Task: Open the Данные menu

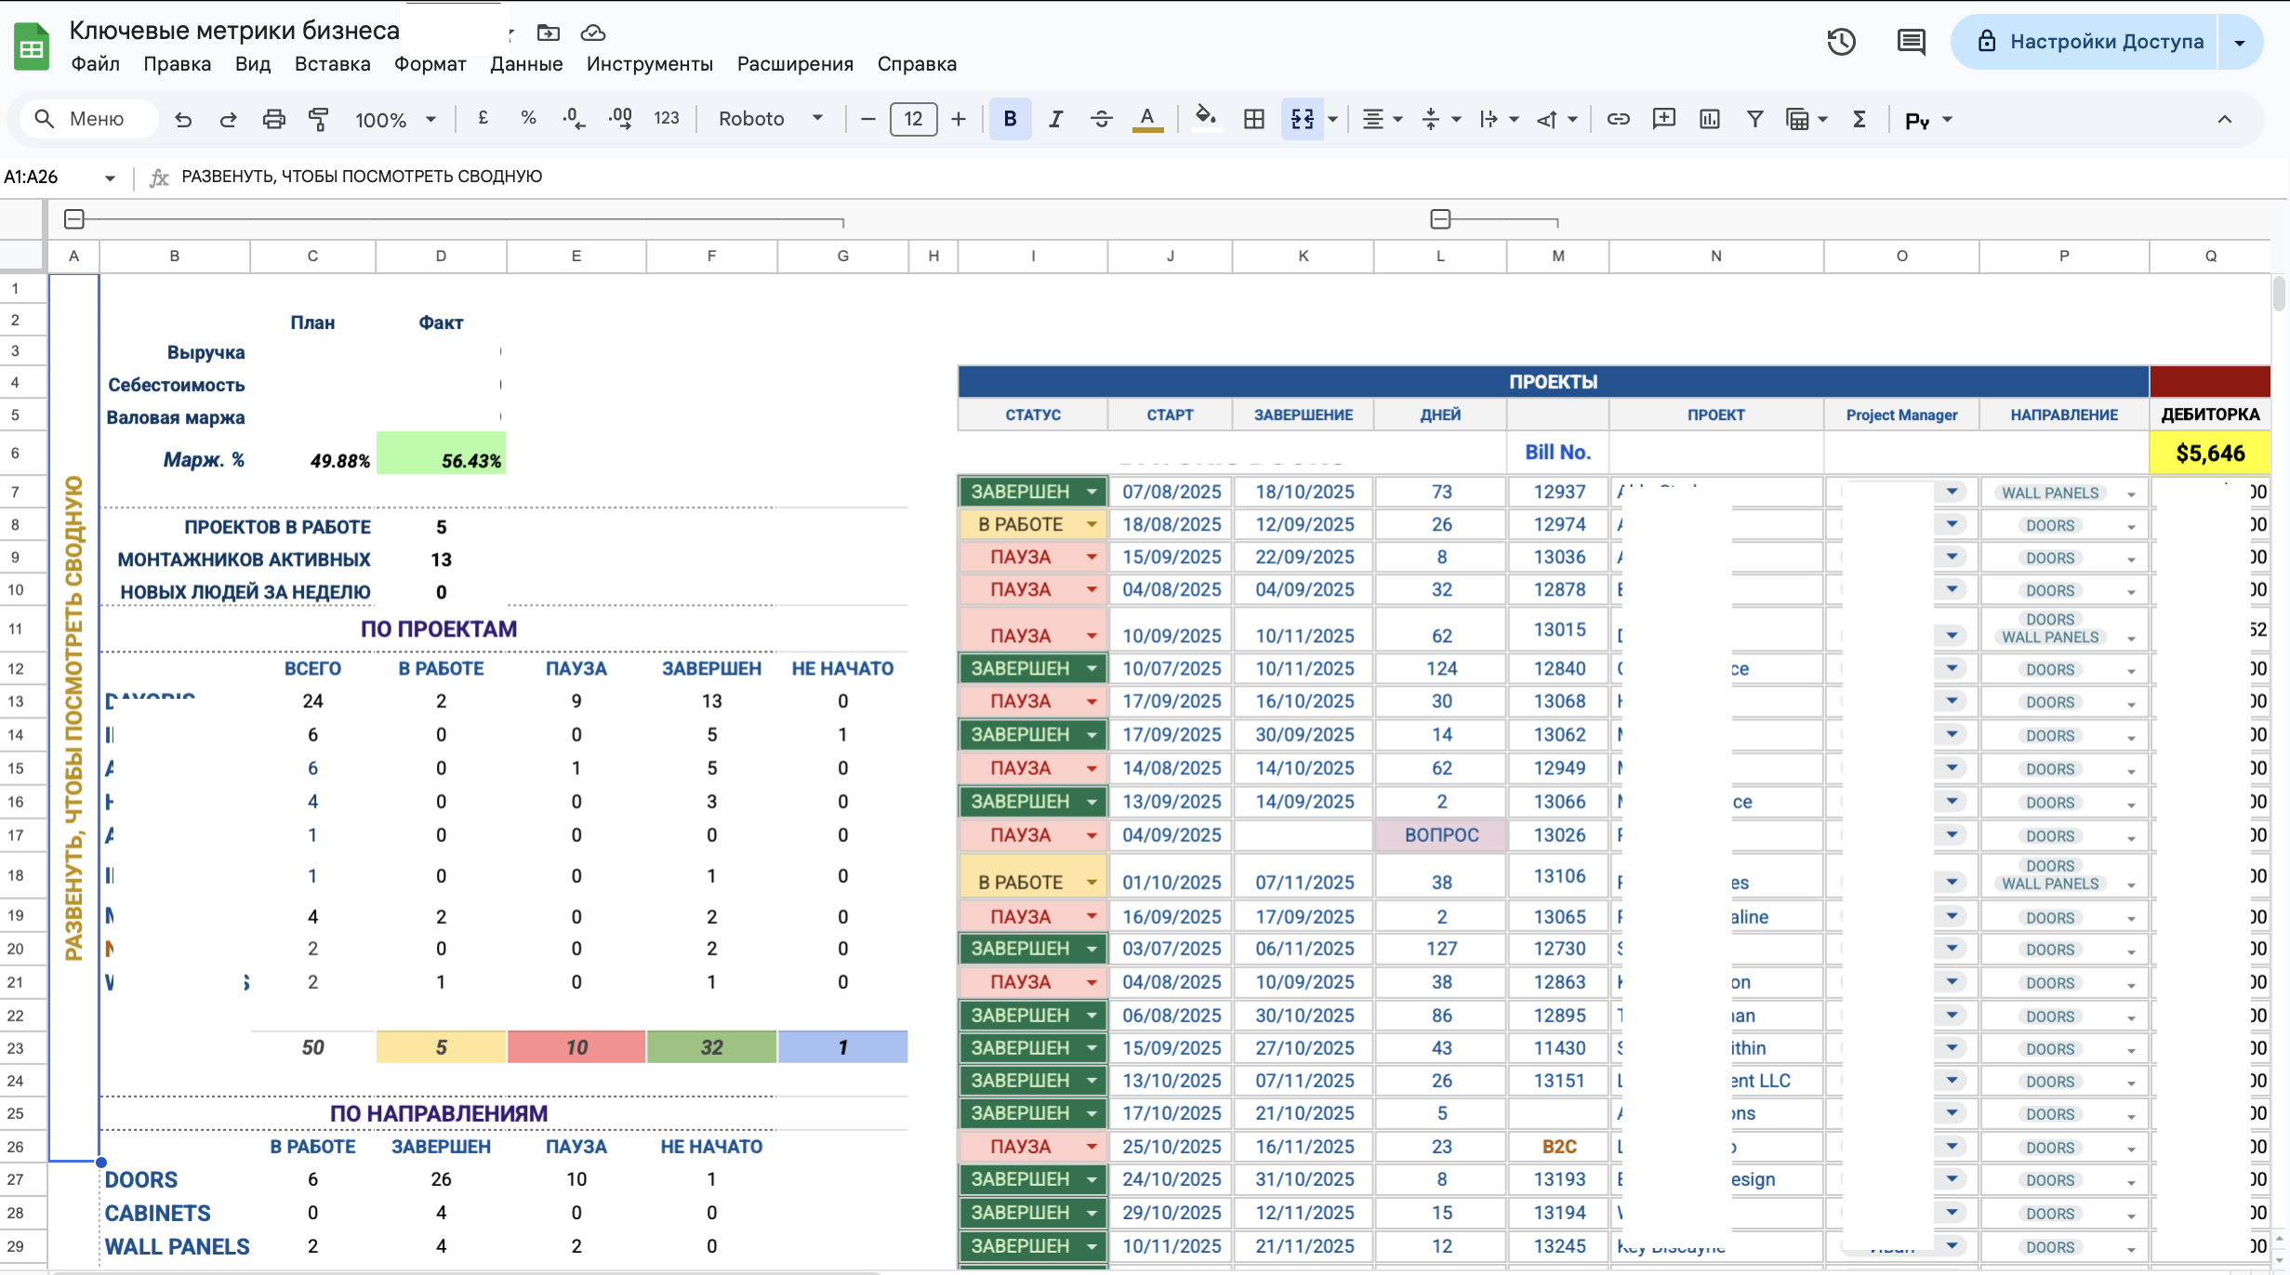Action: pos(526,64)
